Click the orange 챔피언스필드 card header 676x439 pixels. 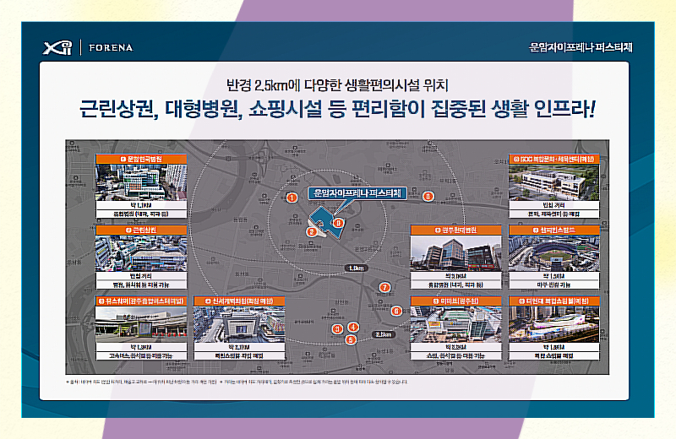click(554, 230)
